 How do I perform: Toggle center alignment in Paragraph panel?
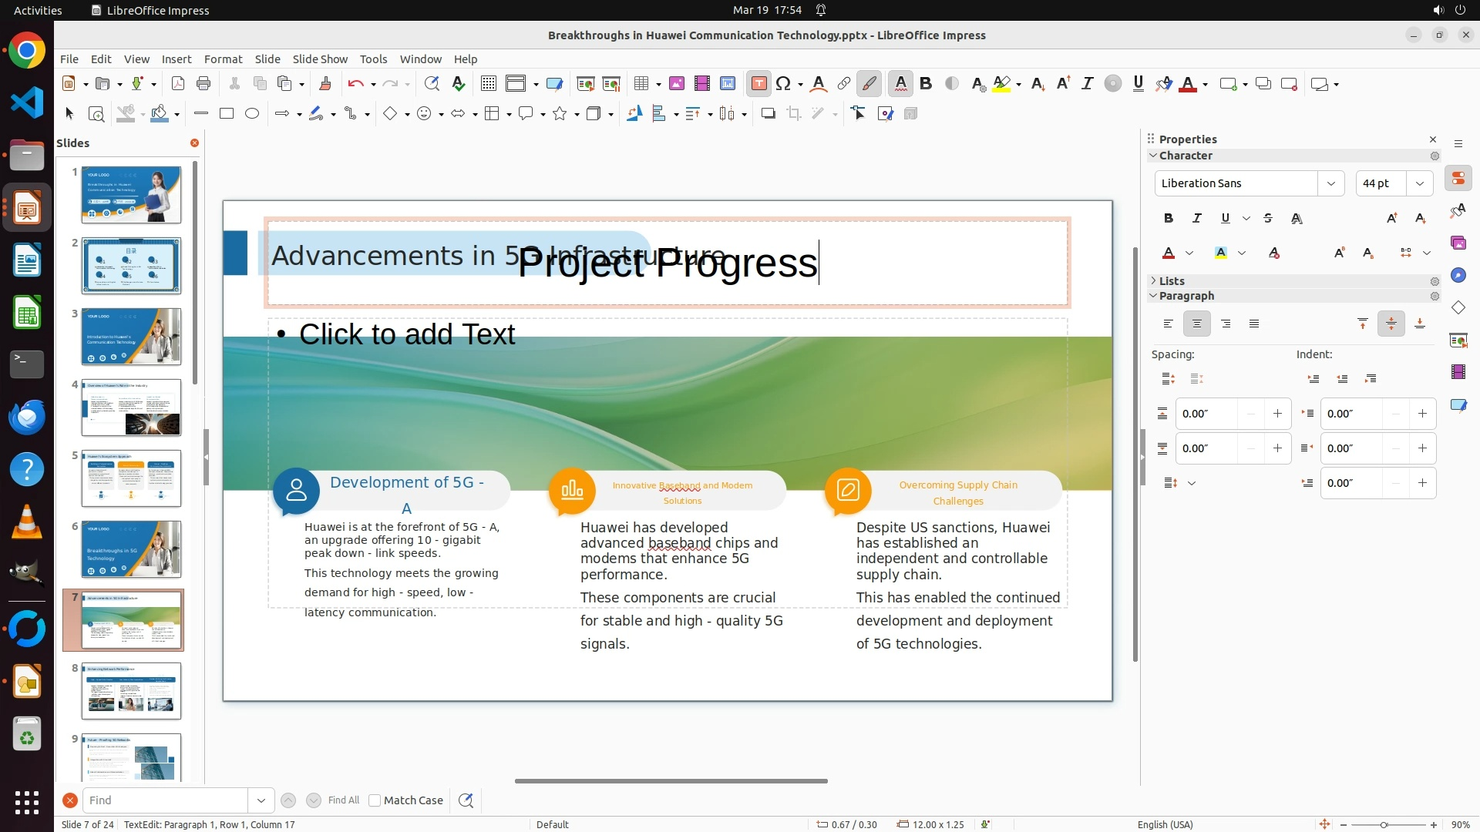[1197, 324]
